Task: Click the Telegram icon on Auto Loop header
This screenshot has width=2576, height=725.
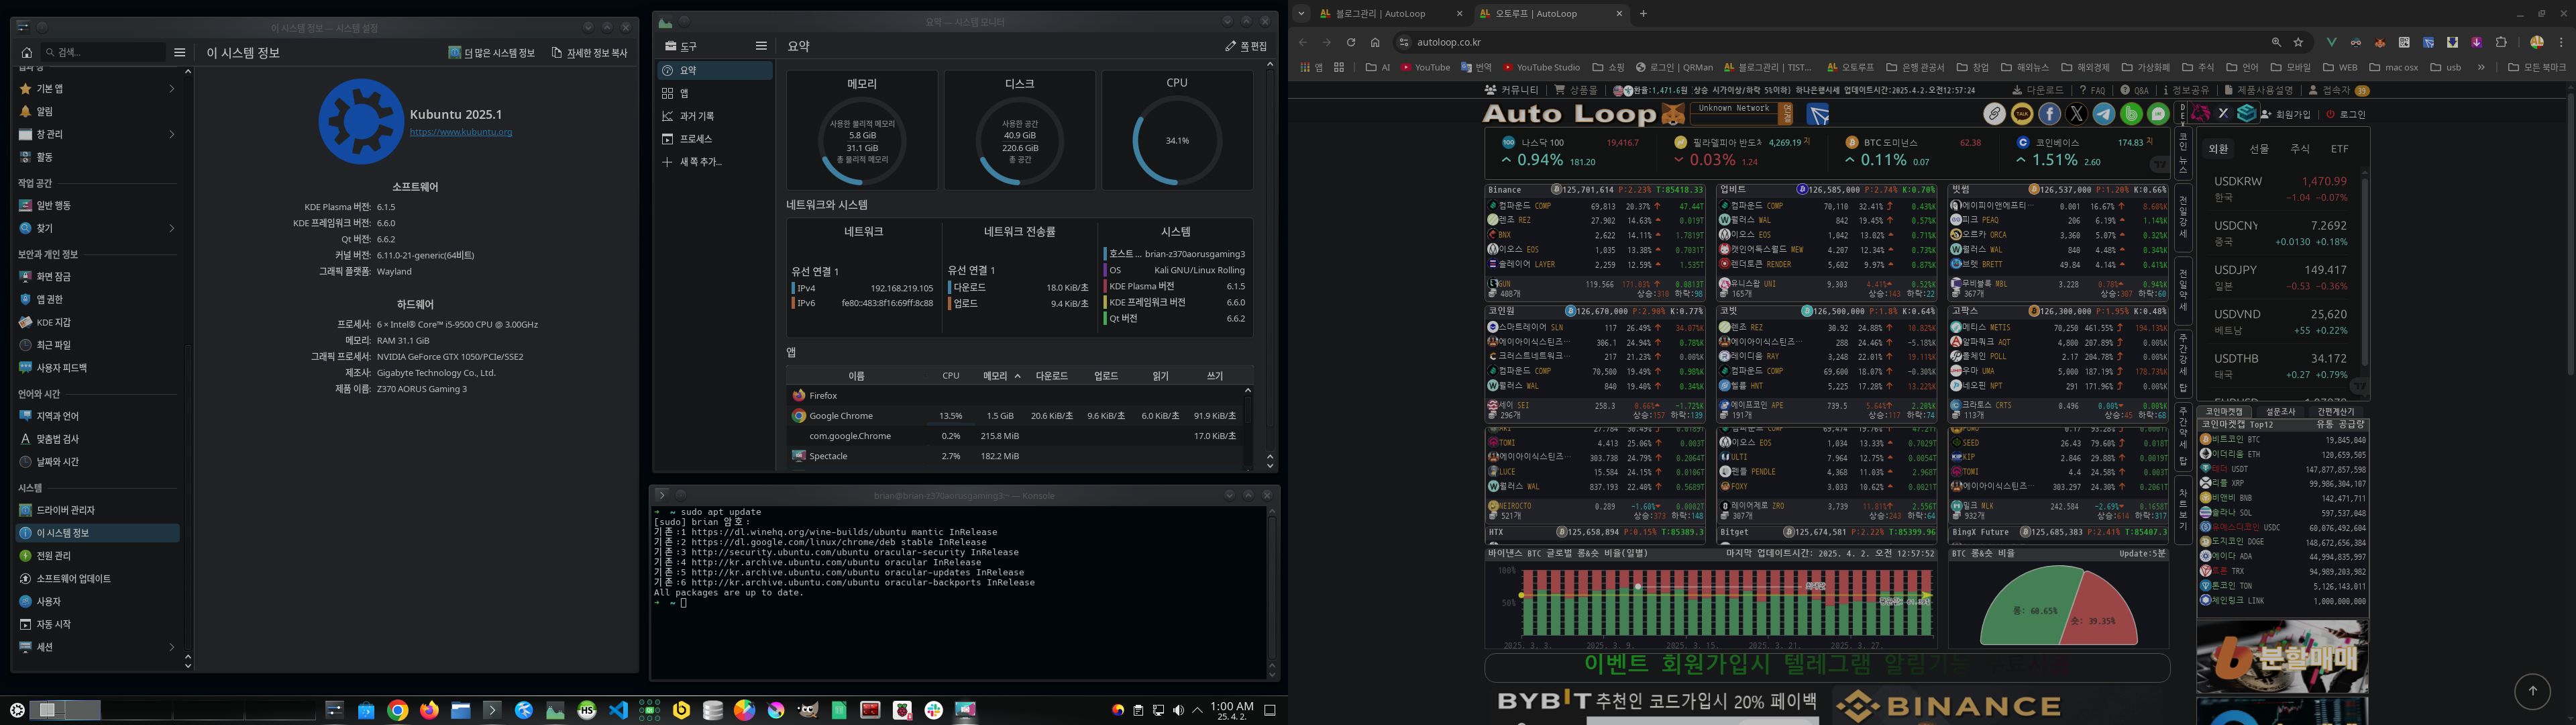Action: tap(2103, 114)
